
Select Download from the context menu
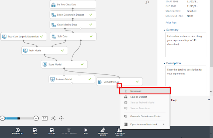(145, 91)
